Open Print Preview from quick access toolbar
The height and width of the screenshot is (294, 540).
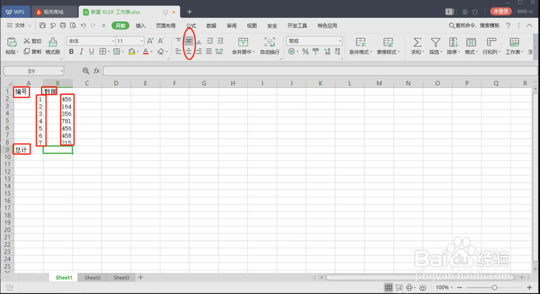click(x=73, y=25)
